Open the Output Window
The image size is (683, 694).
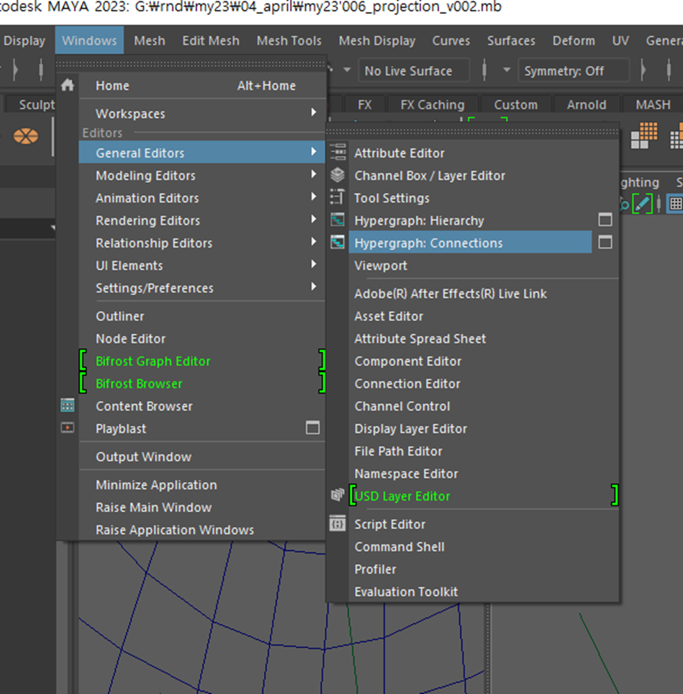click(x=202, y=456)
